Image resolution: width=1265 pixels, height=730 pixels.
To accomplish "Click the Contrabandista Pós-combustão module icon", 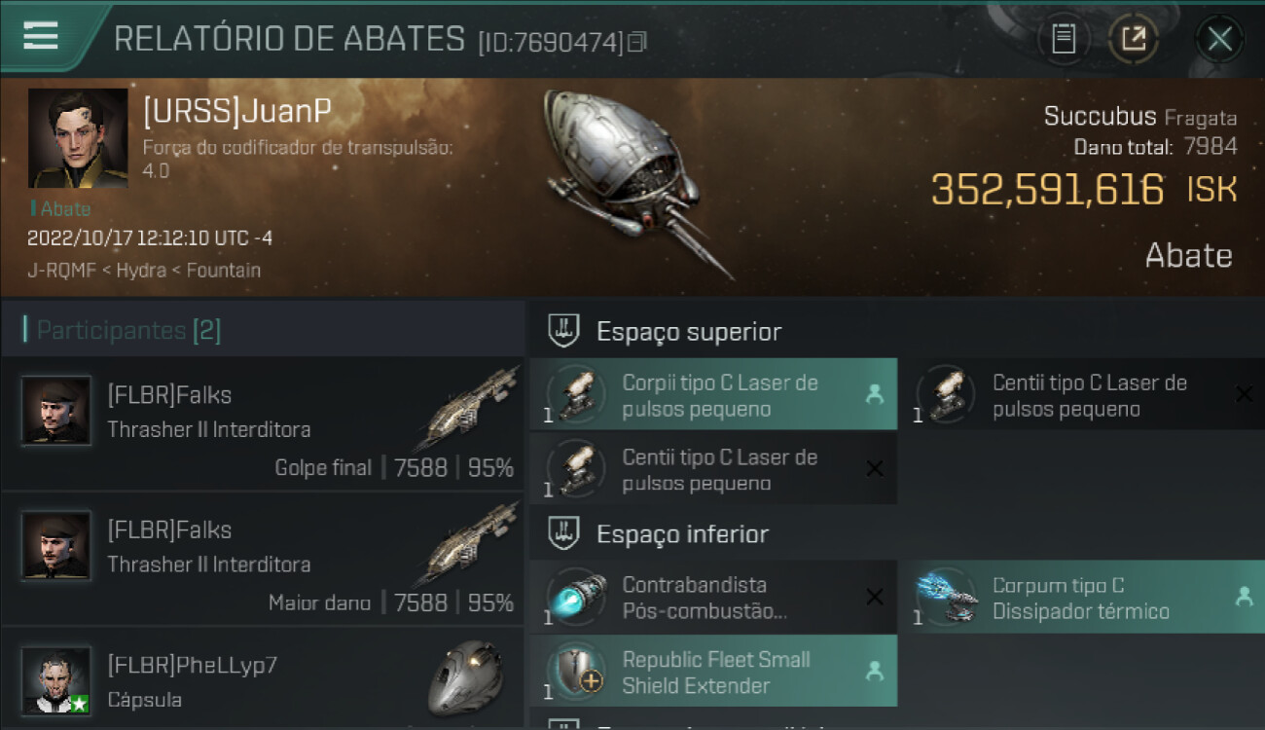I will coord(575,597).
